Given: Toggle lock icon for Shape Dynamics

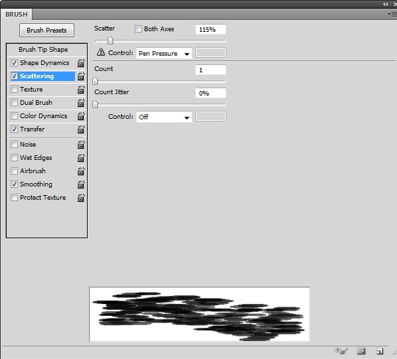Looking at the screenshot, I should pos(81,63).
